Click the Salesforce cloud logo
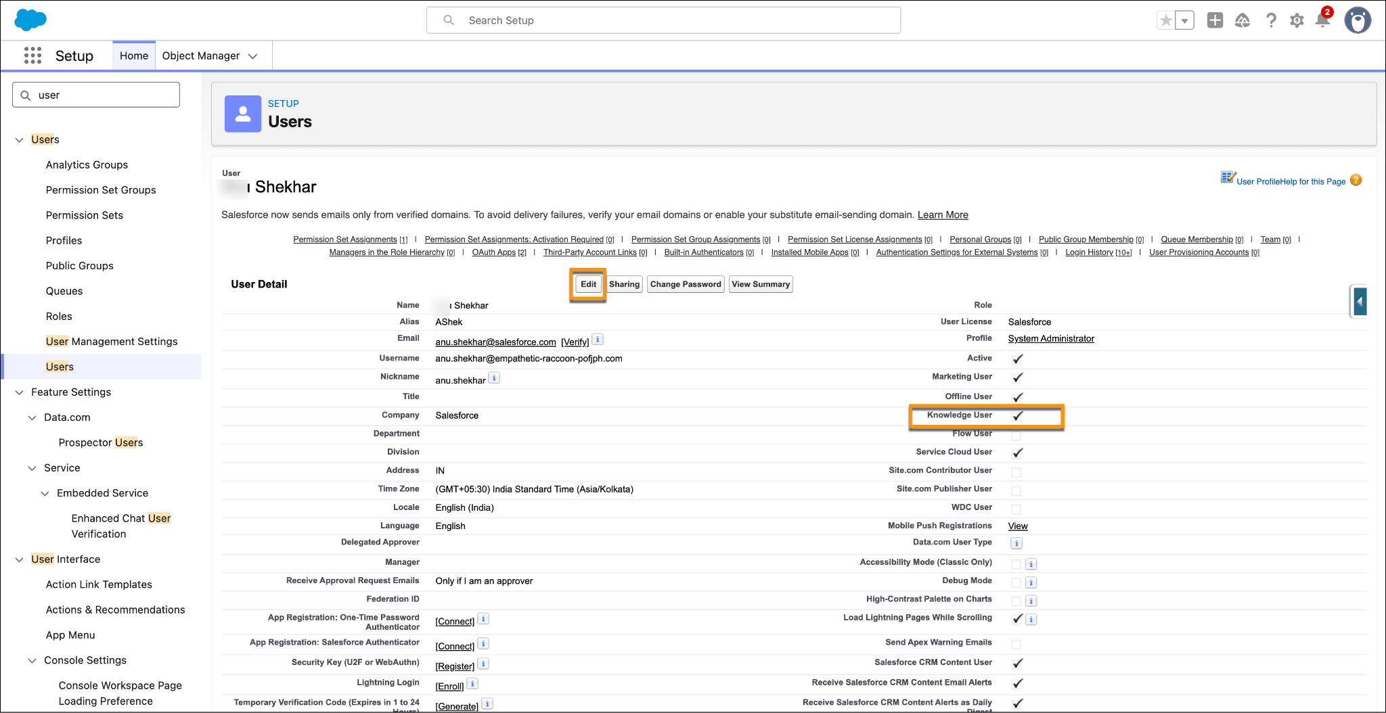The height and width of the screenshot is (713, 1386). click(30, 20)
